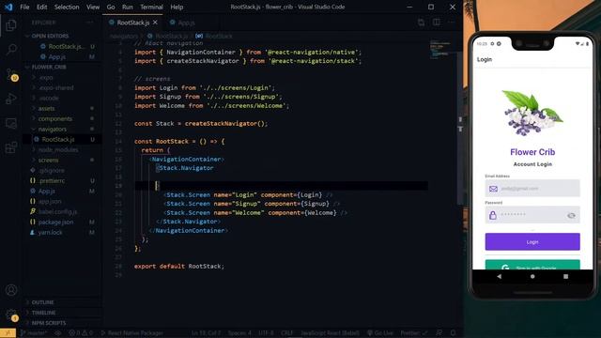This screenshot has height=338, width=601.
Task: Expand the NPM Scripts section
Action: (49, 323)
